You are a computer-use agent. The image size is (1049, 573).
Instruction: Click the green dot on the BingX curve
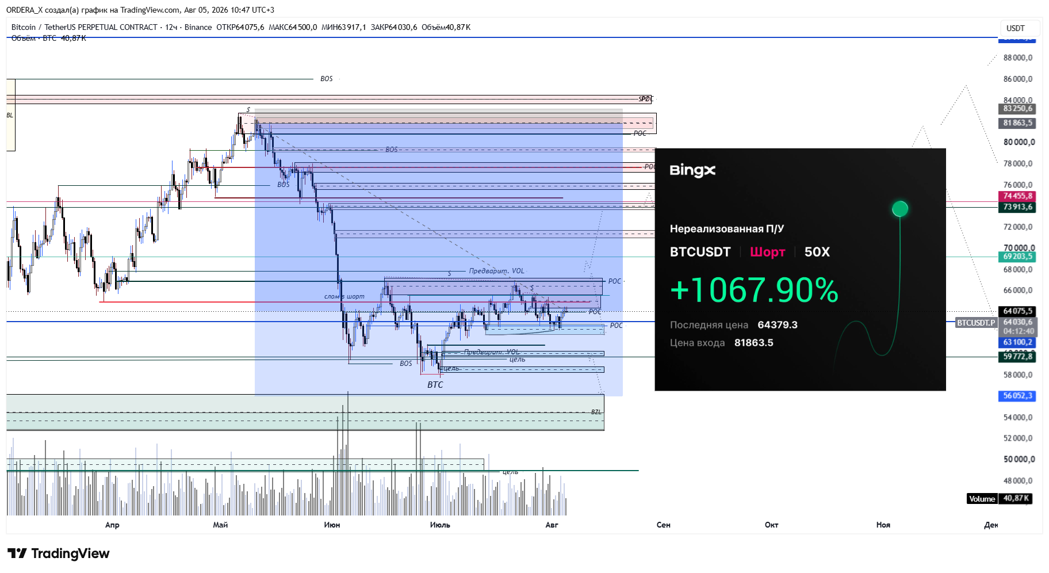[x=900, y=209]
